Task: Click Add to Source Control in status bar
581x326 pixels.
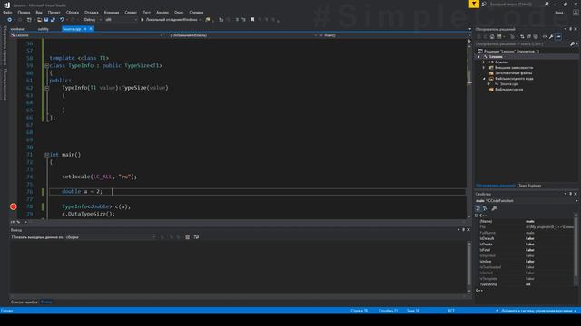Action: [537, 311]
